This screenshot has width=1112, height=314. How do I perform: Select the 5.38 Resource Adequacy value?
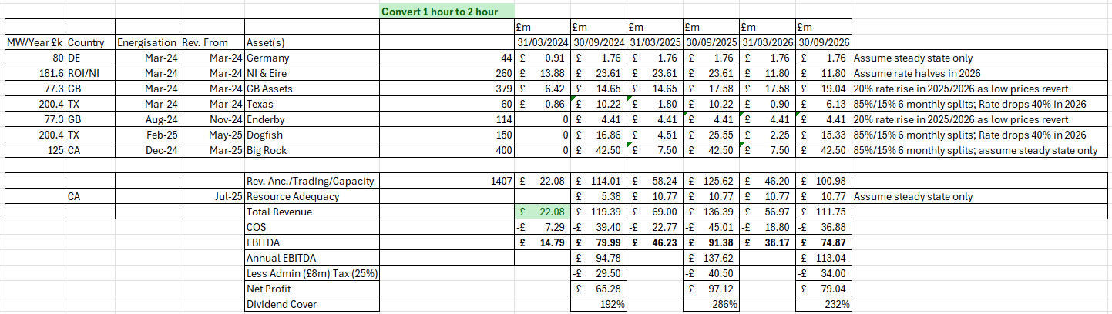pyautogui.click(x=598, y=196)
